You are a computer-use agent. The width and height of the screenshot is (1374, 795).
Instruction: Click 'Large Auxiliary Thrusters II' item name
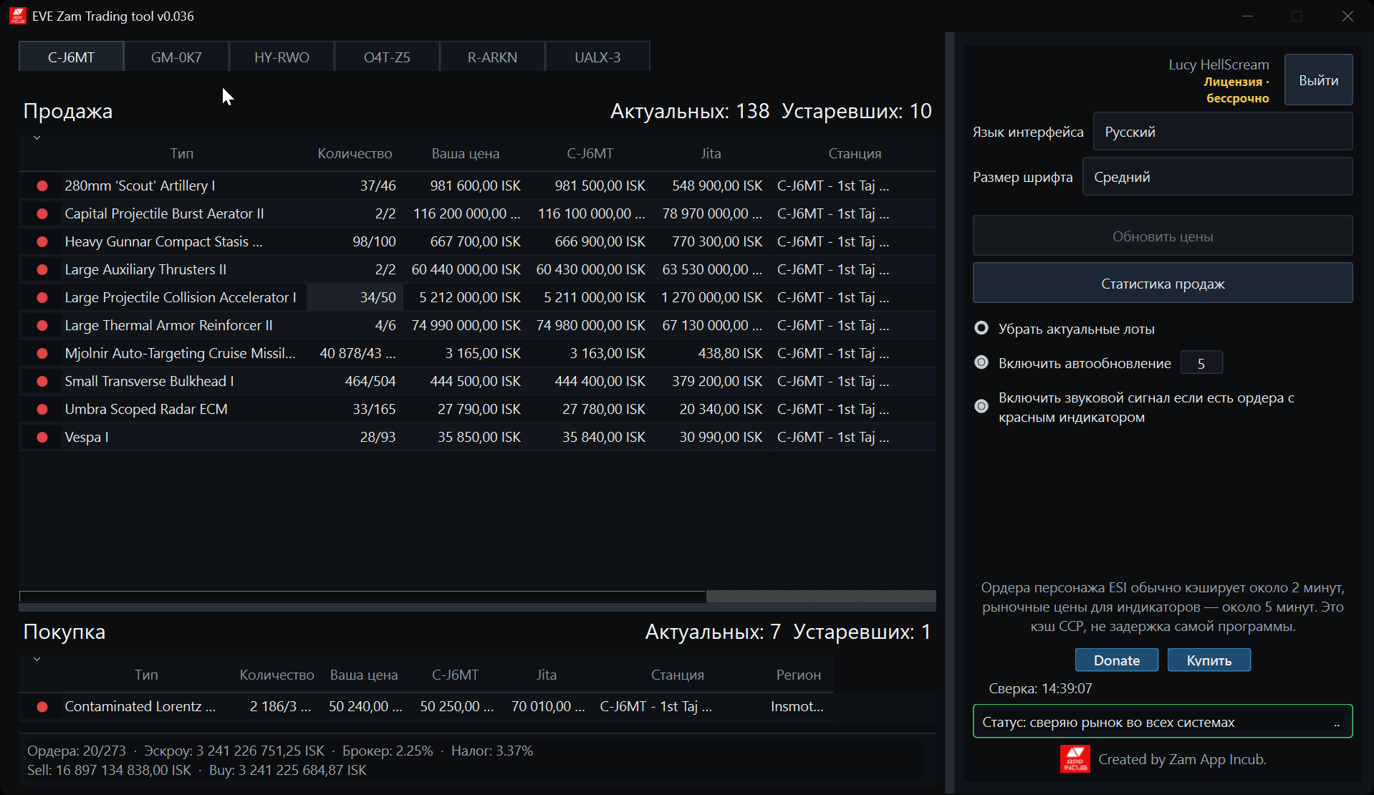pyautogui.click(x=145, y=269)
